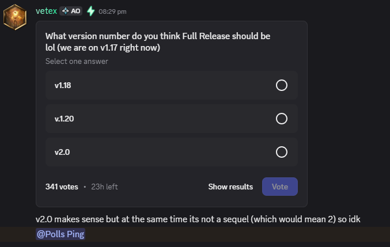Screen dimensions: 390x247
Task: Select the v.1.20 radio circle
Action: (282, 119)
